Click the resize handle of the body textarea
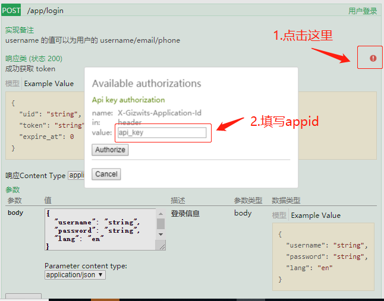 point(161,245)
